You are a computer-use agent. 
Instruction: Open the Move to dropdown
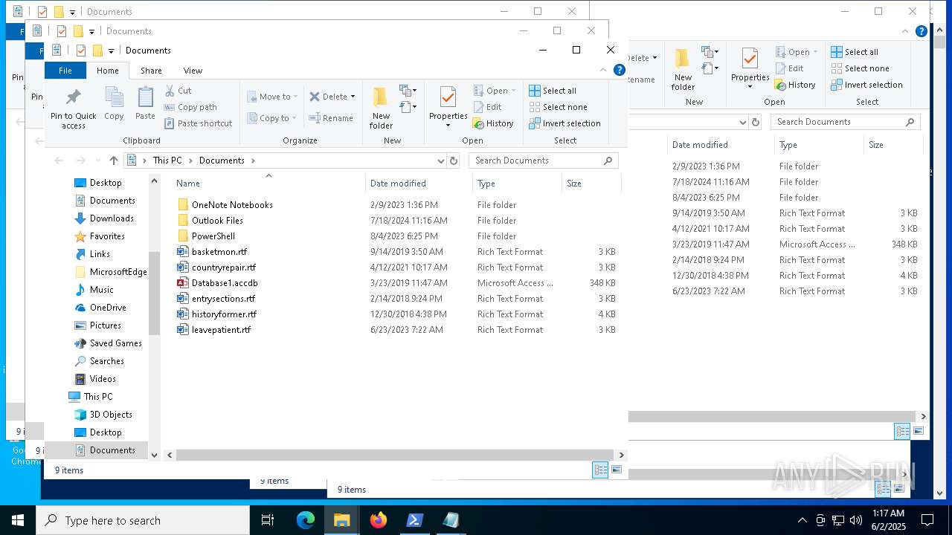tap(272, 97)
